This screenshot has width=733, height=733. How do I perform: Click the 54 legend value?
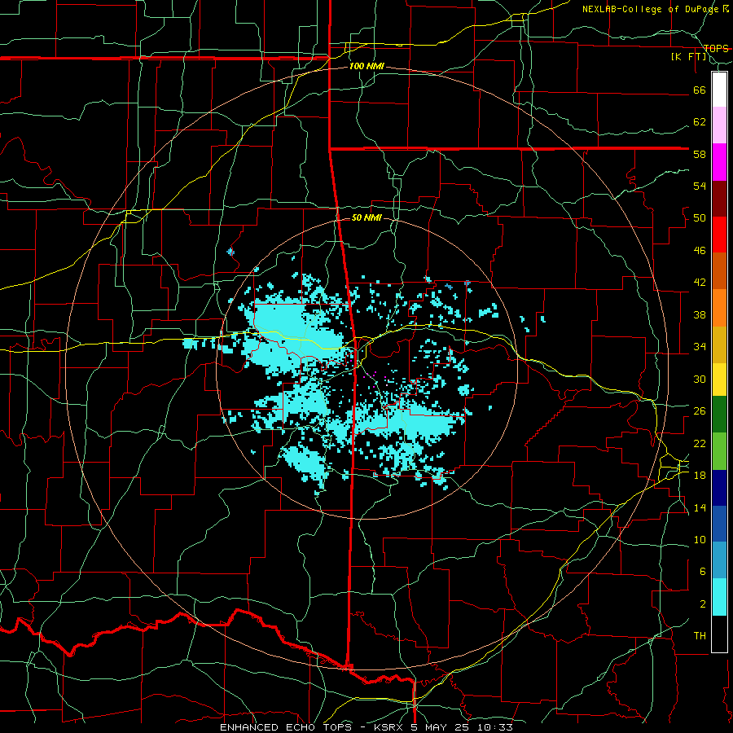[700, 186]
